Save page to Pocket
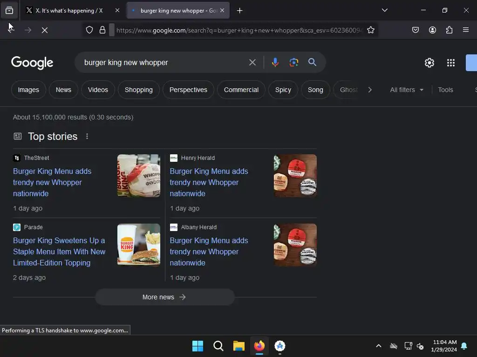Image resolution: width=477 pixels, height=357 pixels. 416,30
